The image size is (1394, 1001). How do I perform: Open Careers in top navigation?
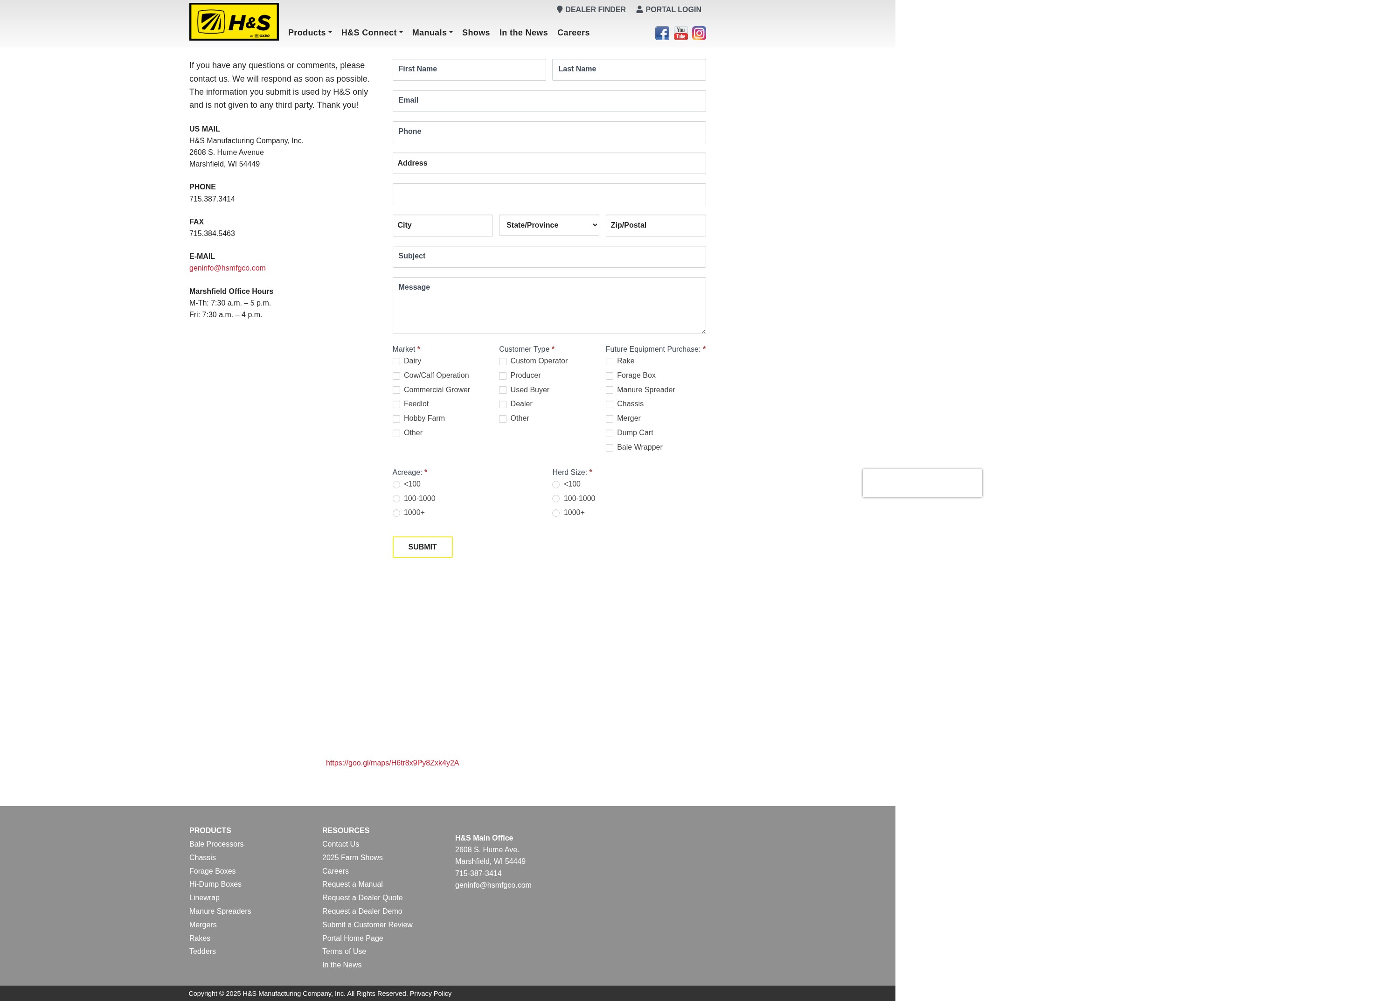coord(574,33)
